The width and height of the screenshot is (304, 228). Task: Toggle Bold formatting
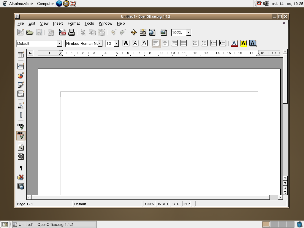coord(126,43)
